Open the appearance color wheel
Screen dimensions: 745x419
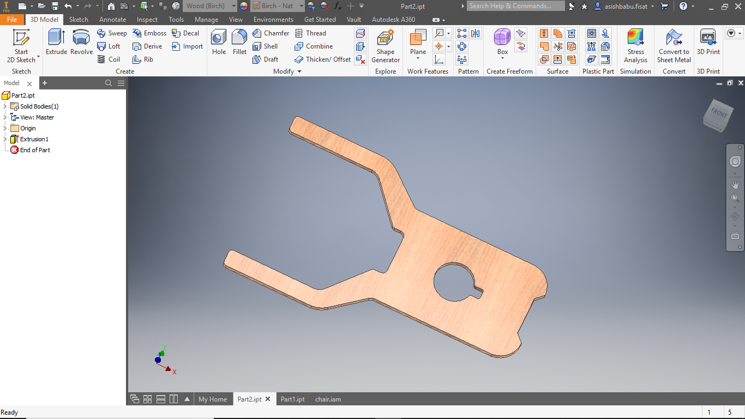point(243,6)
